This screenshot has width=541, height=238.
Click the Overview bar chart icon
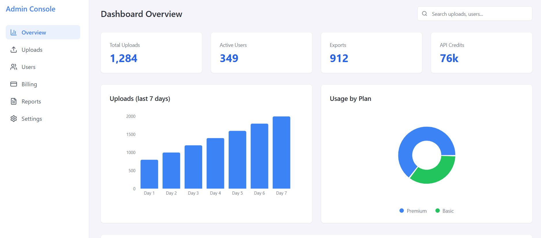coord(14,32)
